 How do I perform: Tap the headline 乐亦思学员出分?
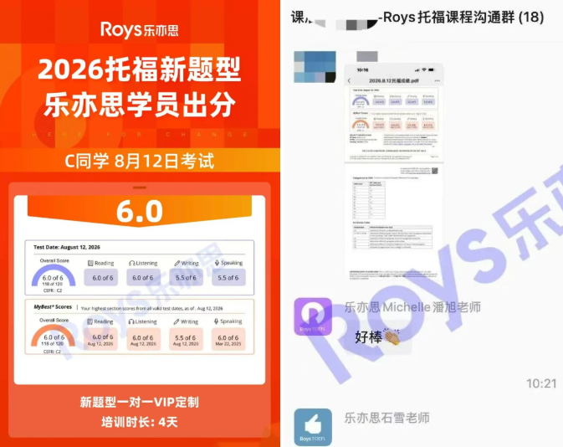pyautogui.click(x=140, y=105)
